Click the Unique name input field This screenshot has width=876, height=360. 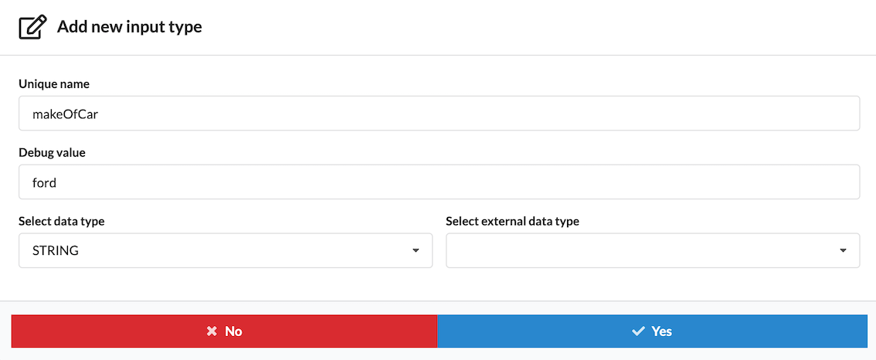pyautogui.click(x=439, y=114)
